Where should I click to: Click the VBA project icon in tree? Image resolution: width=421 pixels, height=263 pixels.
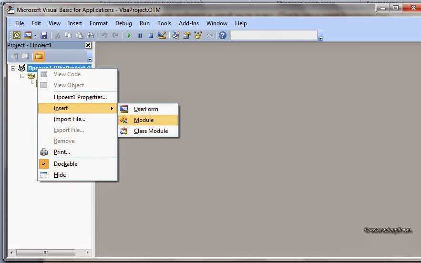22,68
